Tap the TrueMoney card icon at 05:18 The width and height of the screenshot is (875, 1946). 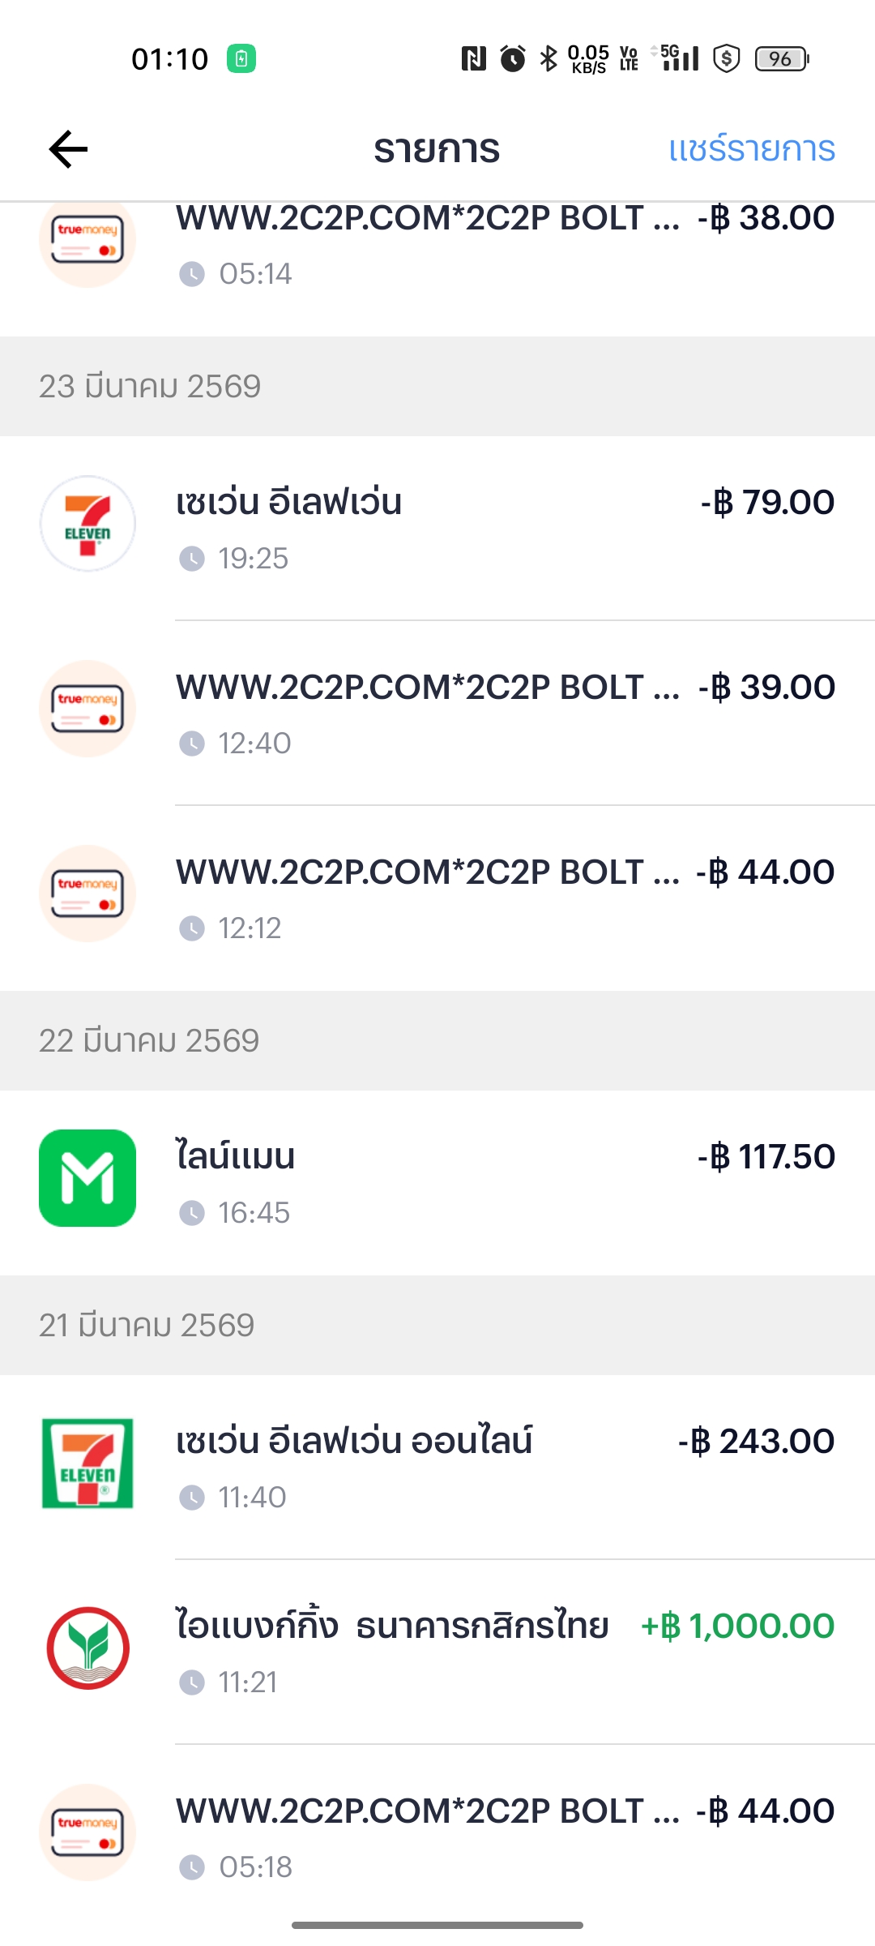click(87, 1832)
